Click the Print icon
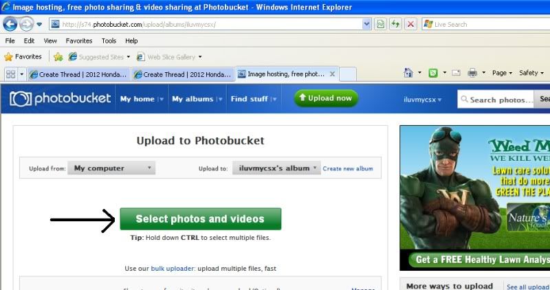This screenshot has height=290, width=550. (472, 73)
